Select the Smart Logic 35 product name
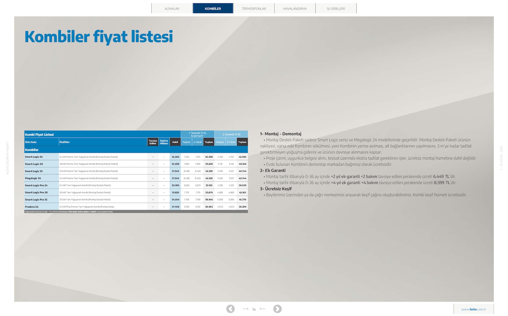Viewport: 508px width, 316px height. [x=34, y=171]
